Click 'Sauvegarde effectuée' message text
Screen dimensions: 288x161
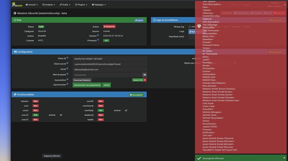(213, 158)
